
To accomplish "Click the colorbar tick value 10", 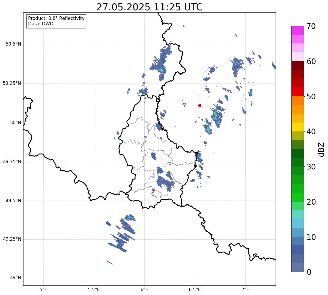I will tap(311, 237).
